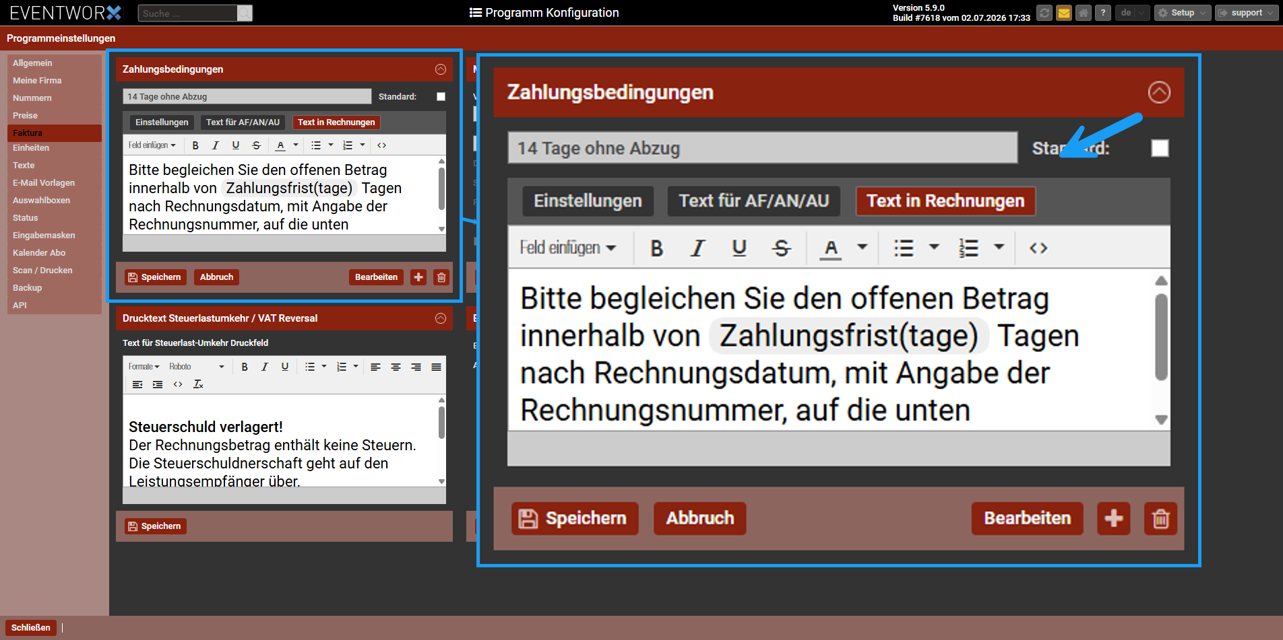Click the Suche search input field
The image size is (1283, 640).
[188, 13]
